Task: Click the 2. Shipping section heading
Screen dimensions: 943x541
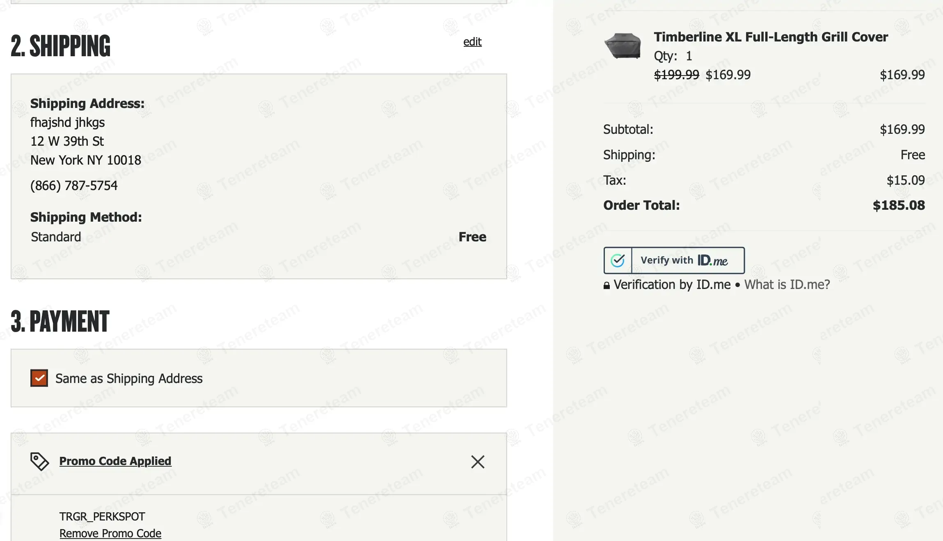Action: [x=61, y=46]
